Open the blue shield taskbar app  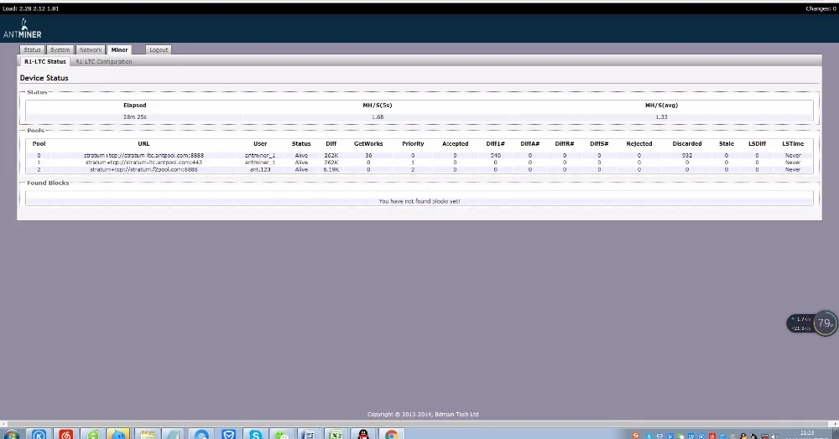click(x=228, y=434)
